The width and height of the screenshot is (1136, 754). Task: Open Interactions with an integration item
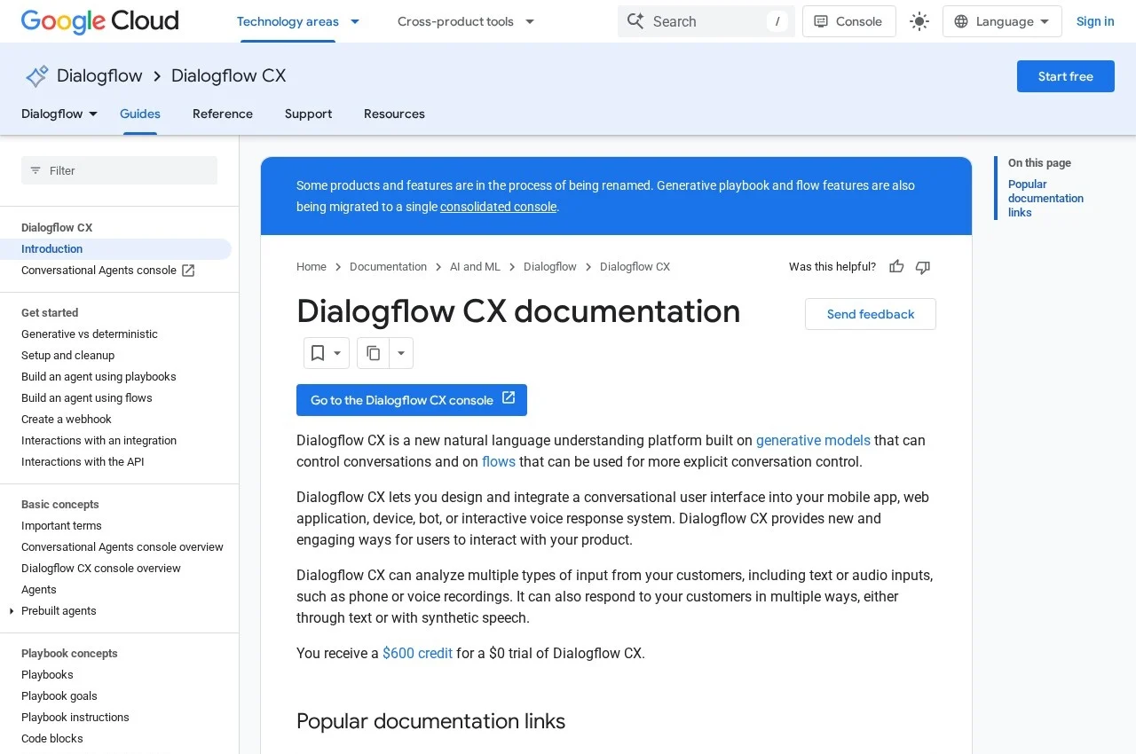[x=99, y=441]
